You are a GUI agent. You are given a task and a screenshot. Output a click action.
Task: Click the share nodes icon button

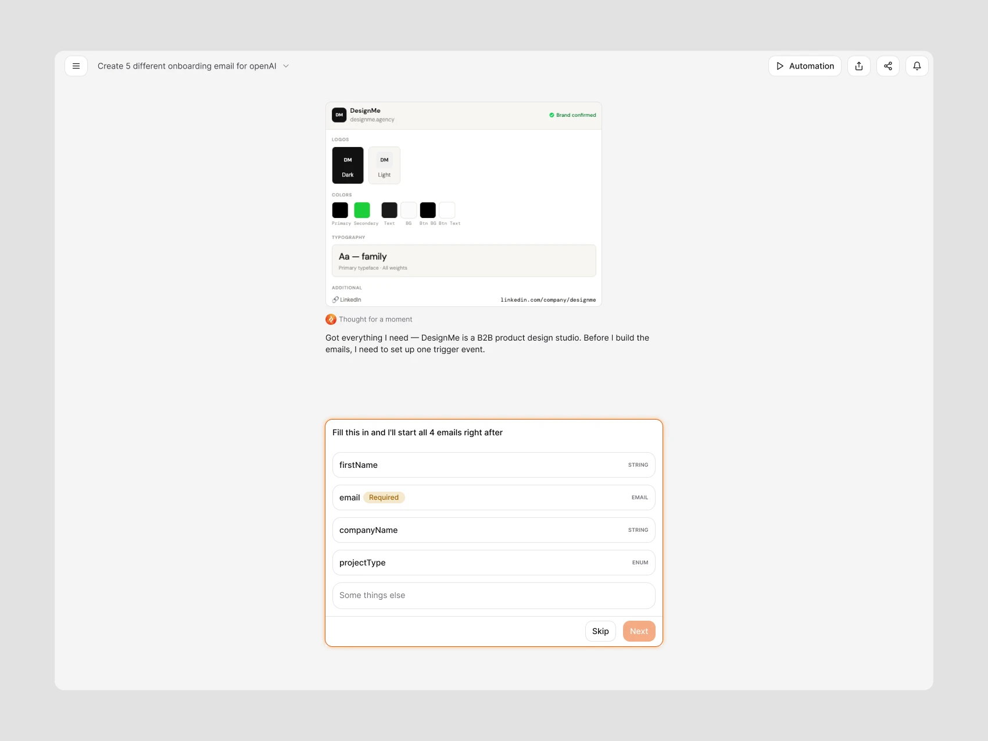[x=888, y=66]
